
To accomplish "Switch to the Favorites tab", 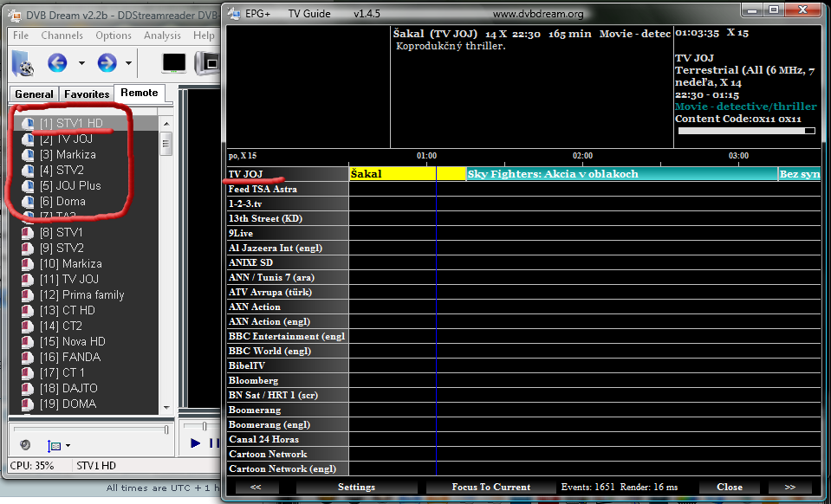I will coord(87,94).
